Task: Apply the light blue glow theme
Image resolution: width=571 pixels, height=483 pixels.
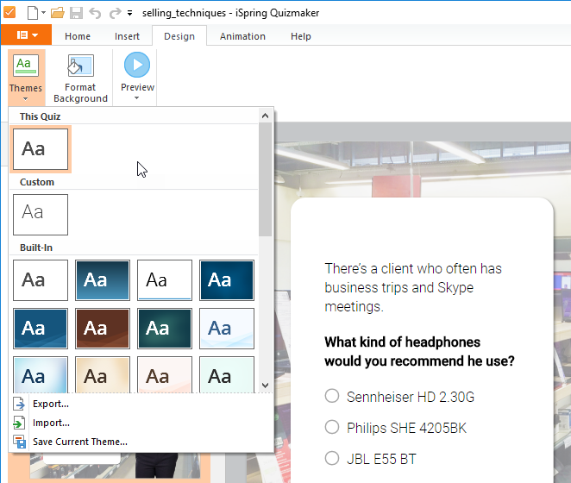Action: 41,375
